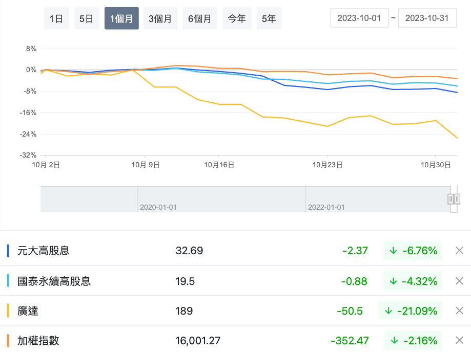This screenshot has height=354, width=471.
Task: Select the 今年 range tab
Action: [237, 18]
